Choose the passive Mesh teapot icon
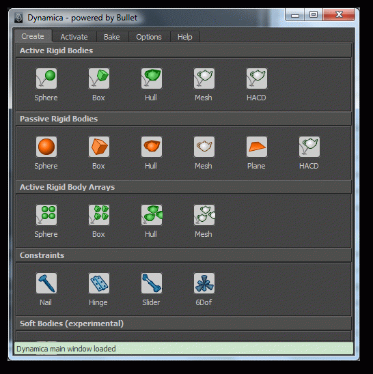This screenshot has width=373, height=374. (x=204, y=147)
